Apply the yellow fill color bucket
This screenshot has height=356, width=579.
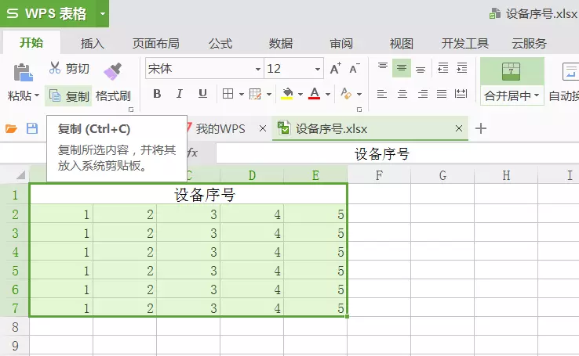click(287, 94)
